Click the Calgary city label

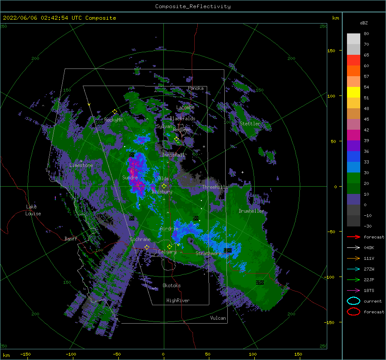(167, 252)
